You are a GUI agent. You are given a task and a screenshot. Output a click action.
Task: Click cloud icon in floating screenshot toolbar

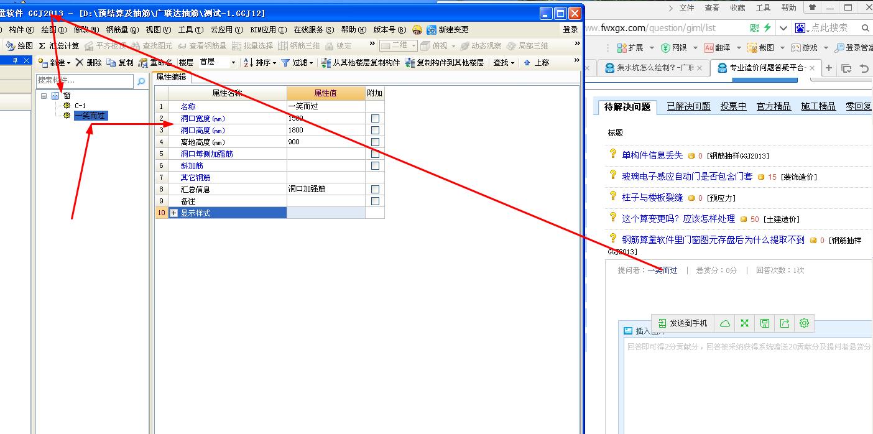[724, 323]
